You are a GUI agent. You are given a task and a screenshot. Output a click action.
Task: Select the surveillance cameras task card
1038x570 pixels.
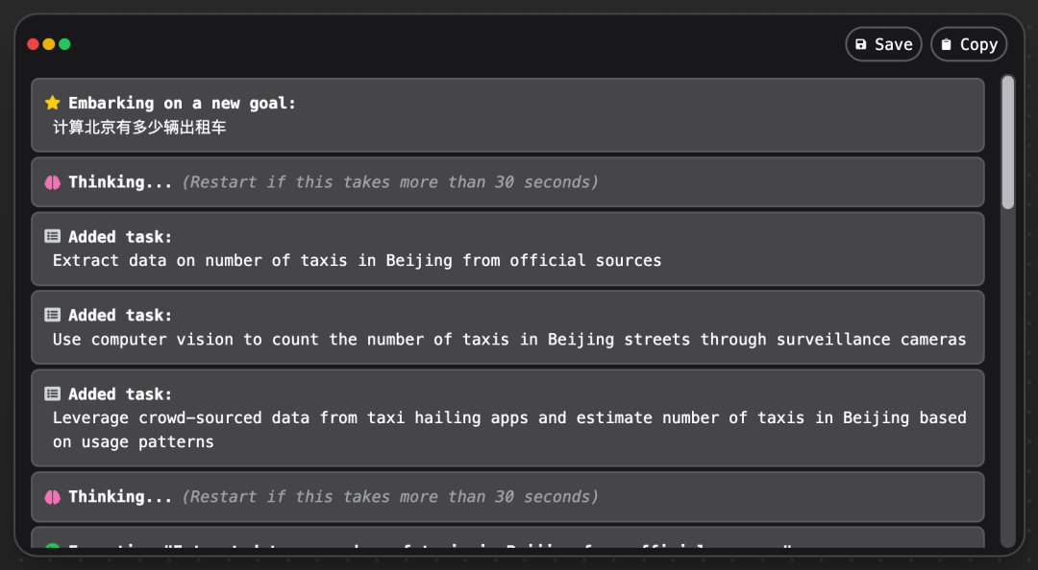(x=507, y=327)
